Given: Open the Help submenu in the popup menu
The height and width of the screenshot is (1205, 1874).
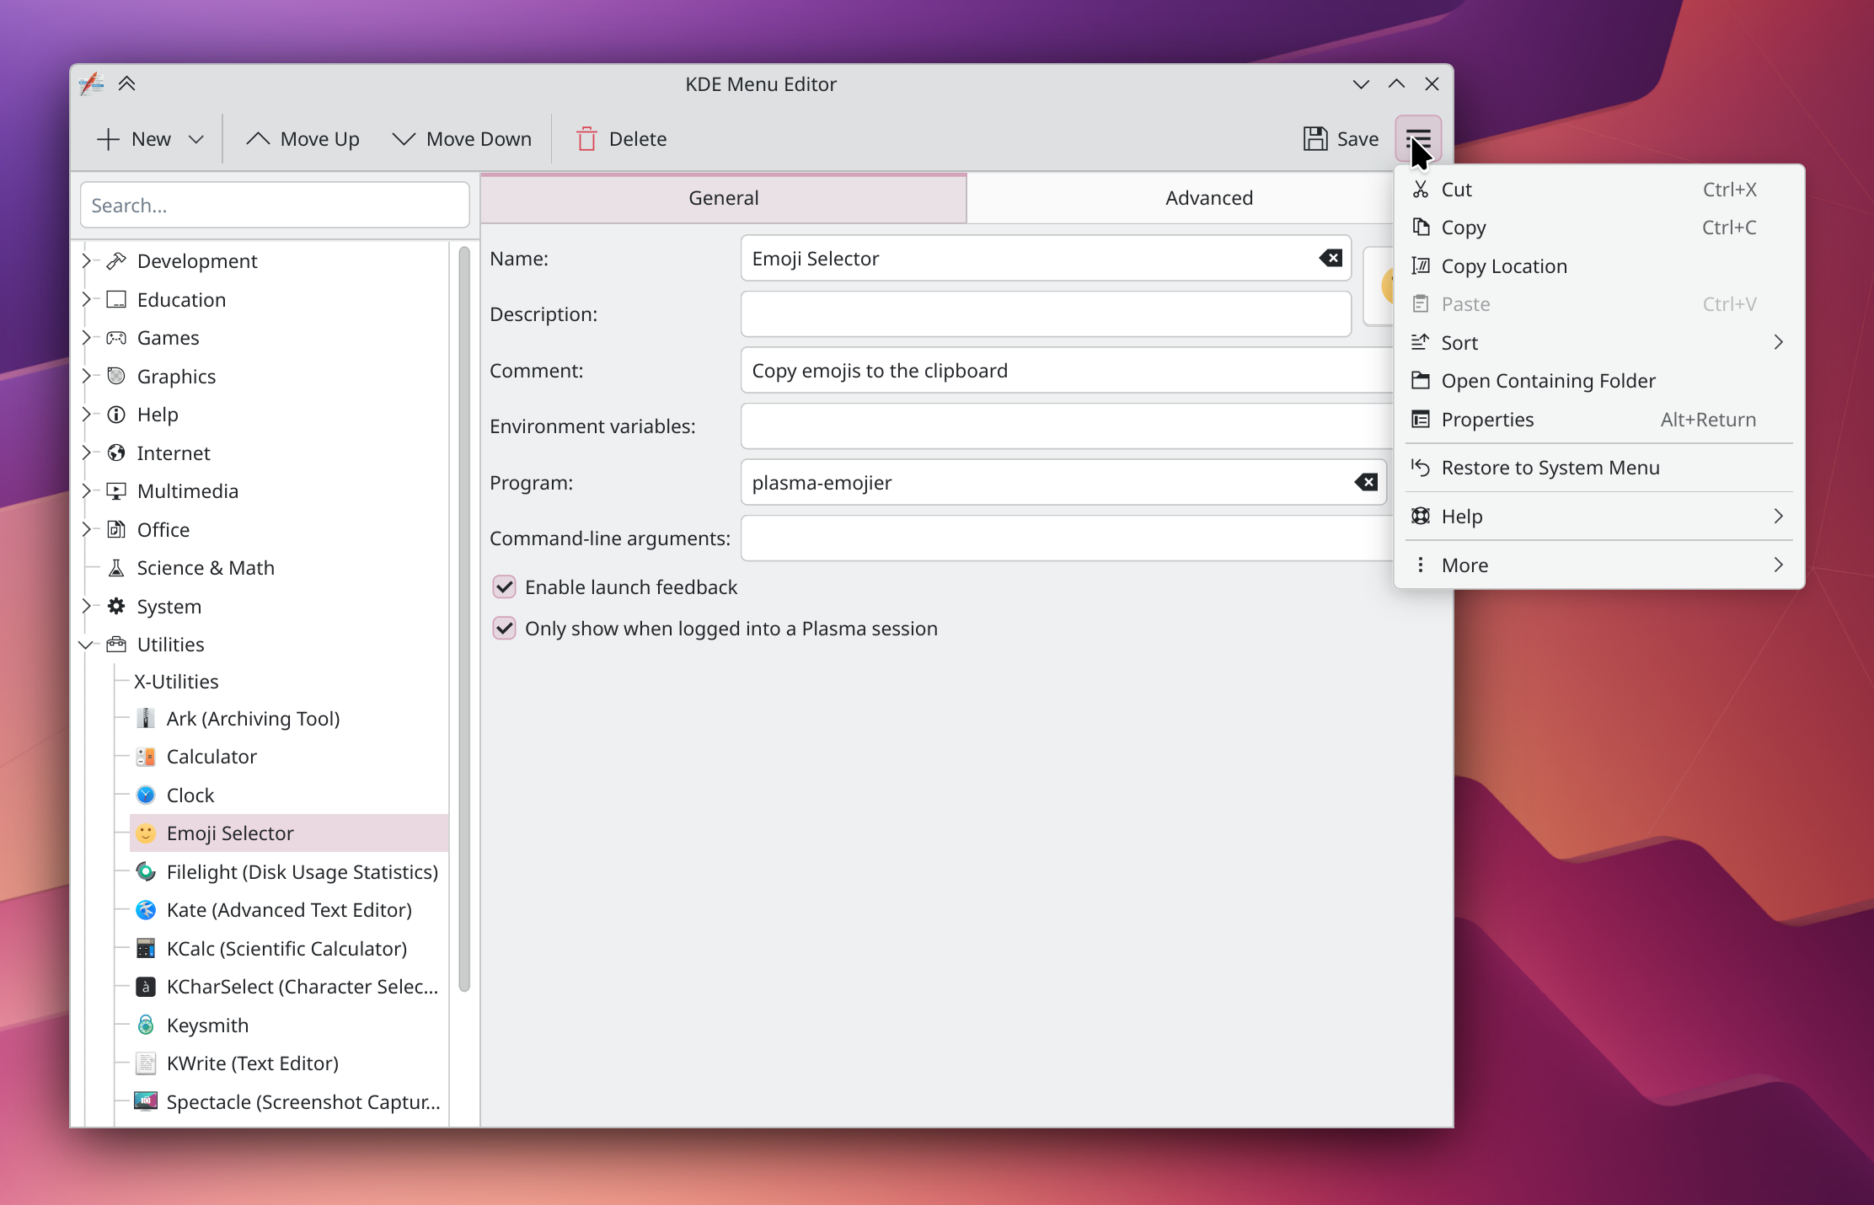Looking at the screenshot, I should pyautogui.click(x=1599, y=517).
